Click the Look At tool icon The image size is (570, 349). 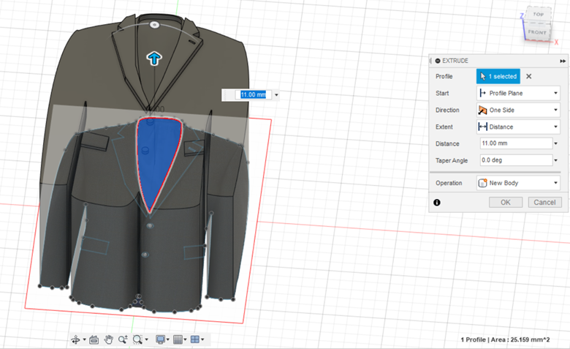(x=94, y=339)
